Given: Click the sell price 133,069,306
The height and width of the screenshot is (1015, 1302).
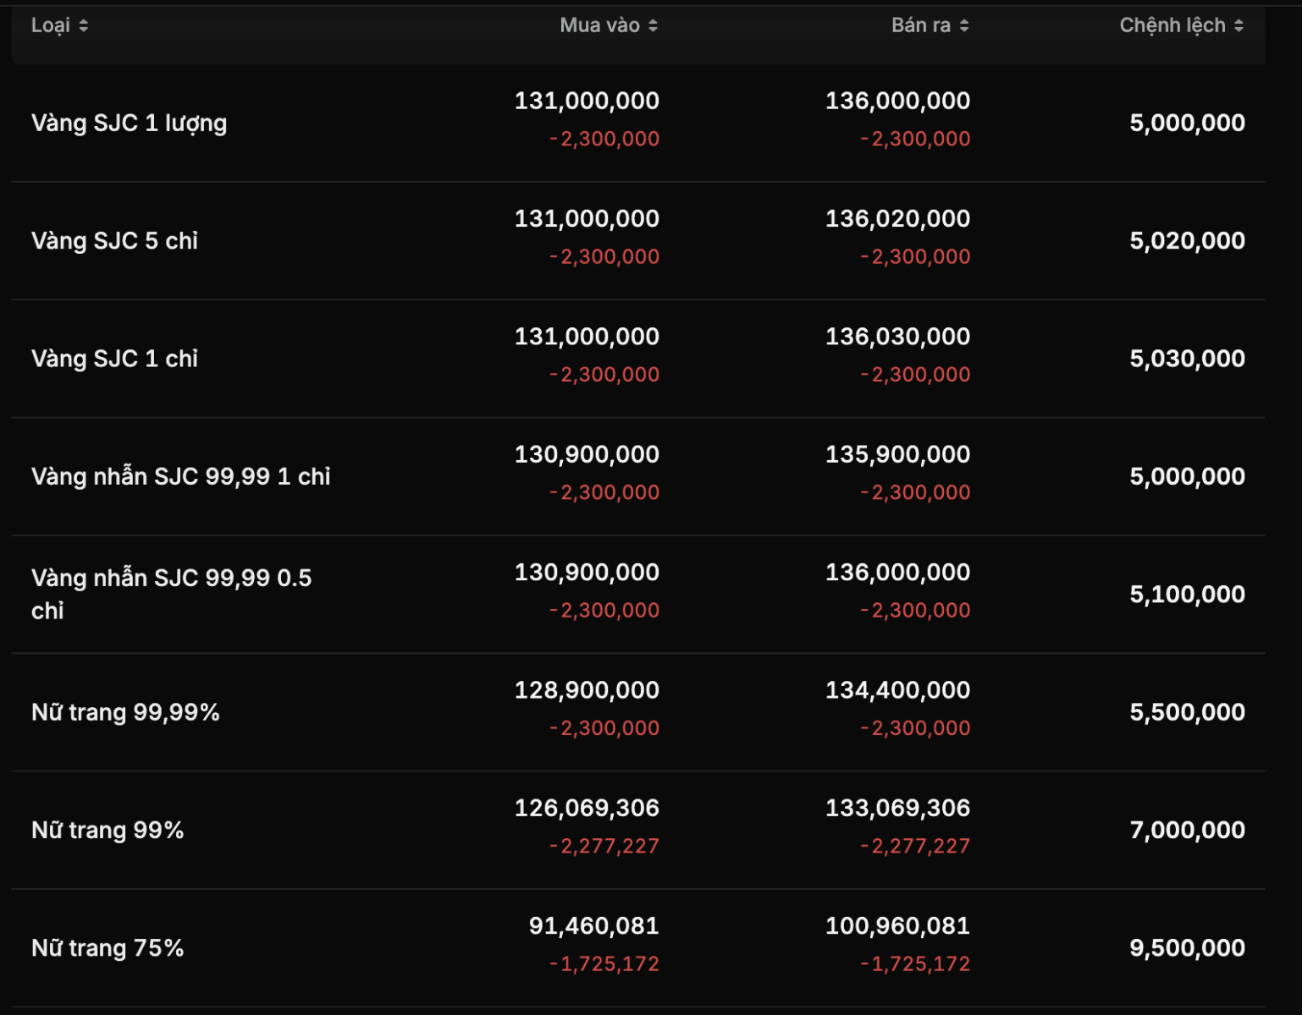Looking at the screenshot, I should [x=898, y=808].
